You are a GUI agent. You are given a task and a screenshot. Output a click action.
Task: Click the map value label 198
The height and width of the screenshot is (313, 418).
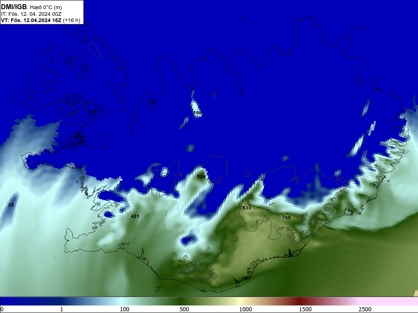(x=197, y=113)
